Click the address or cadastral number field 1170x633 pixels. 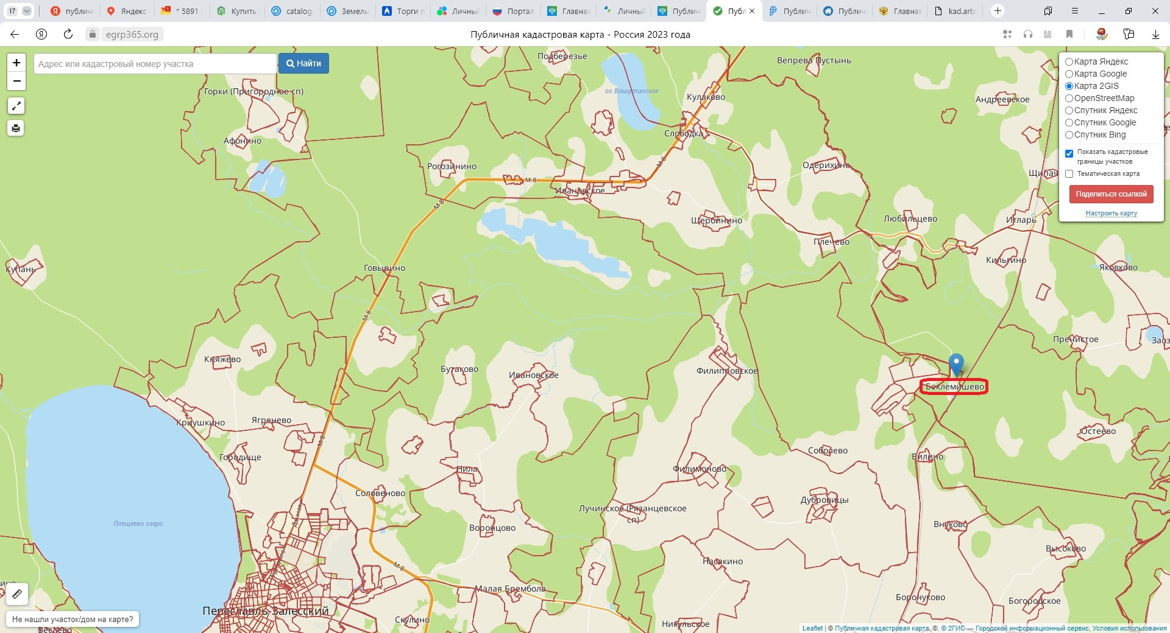[x=155, y=64]
